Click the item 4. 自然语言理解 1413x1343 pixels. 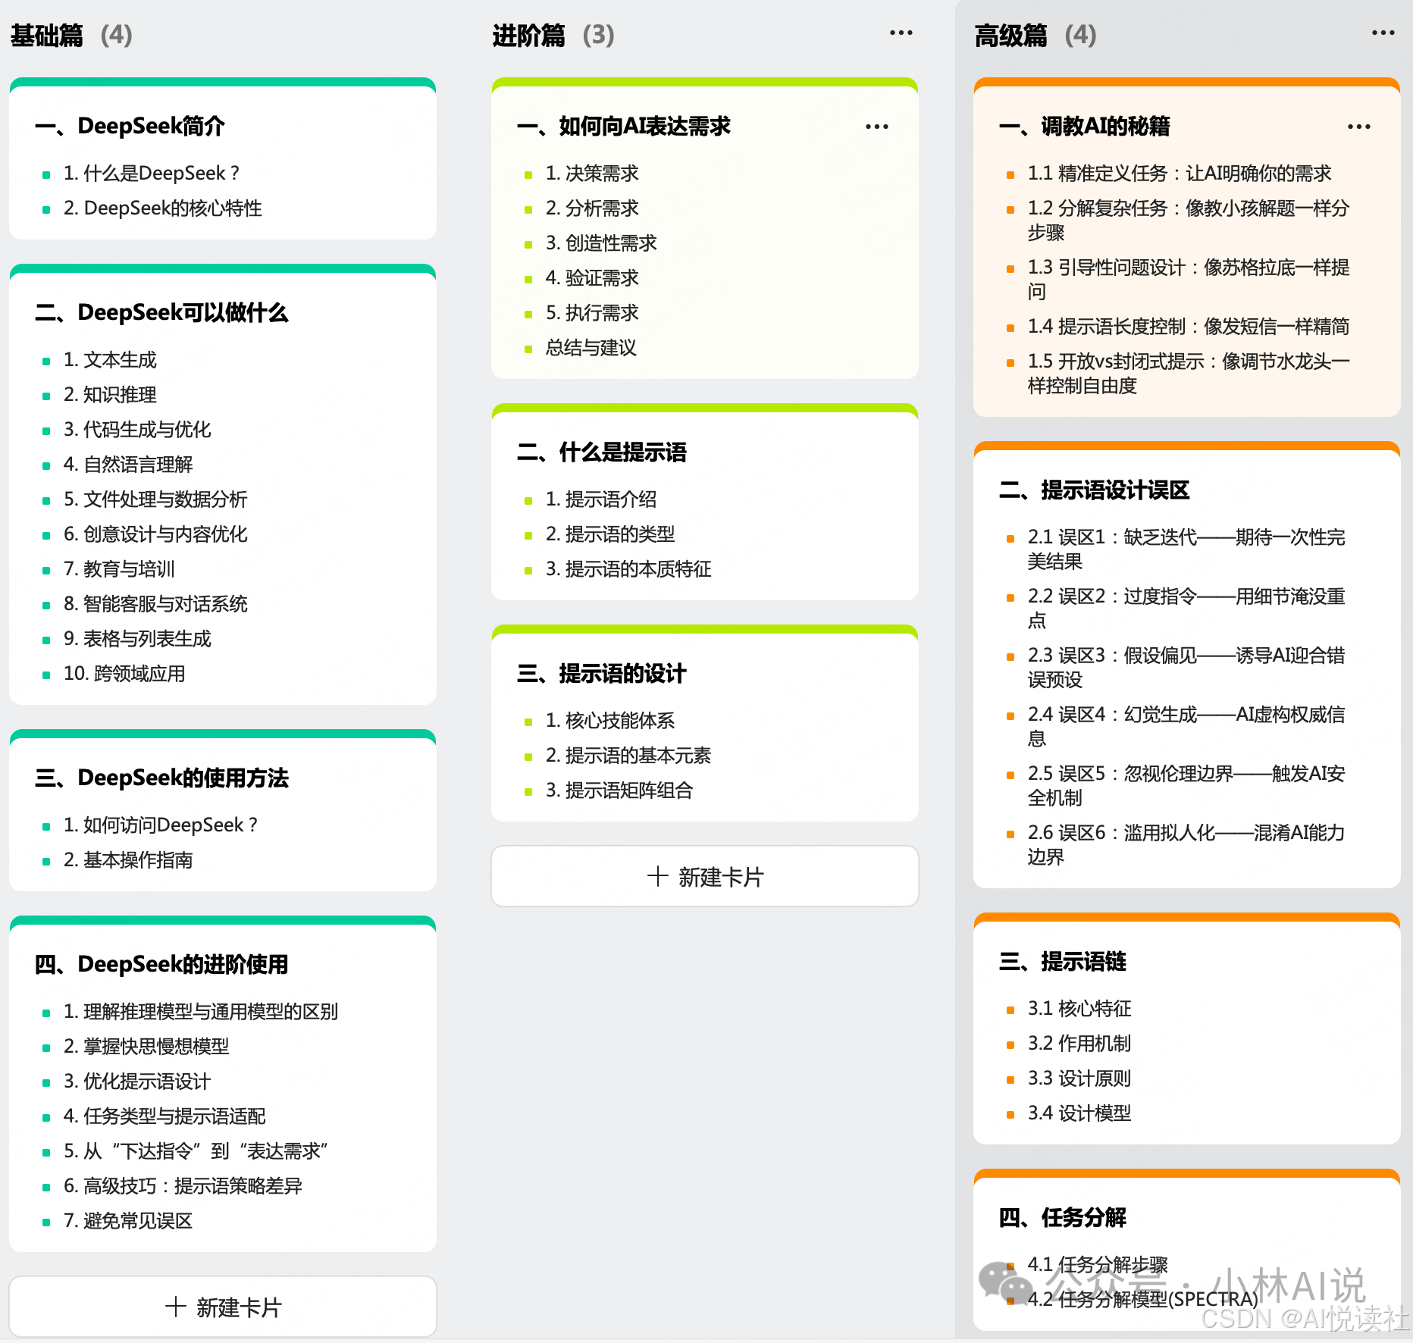click(x=128, y=465)
